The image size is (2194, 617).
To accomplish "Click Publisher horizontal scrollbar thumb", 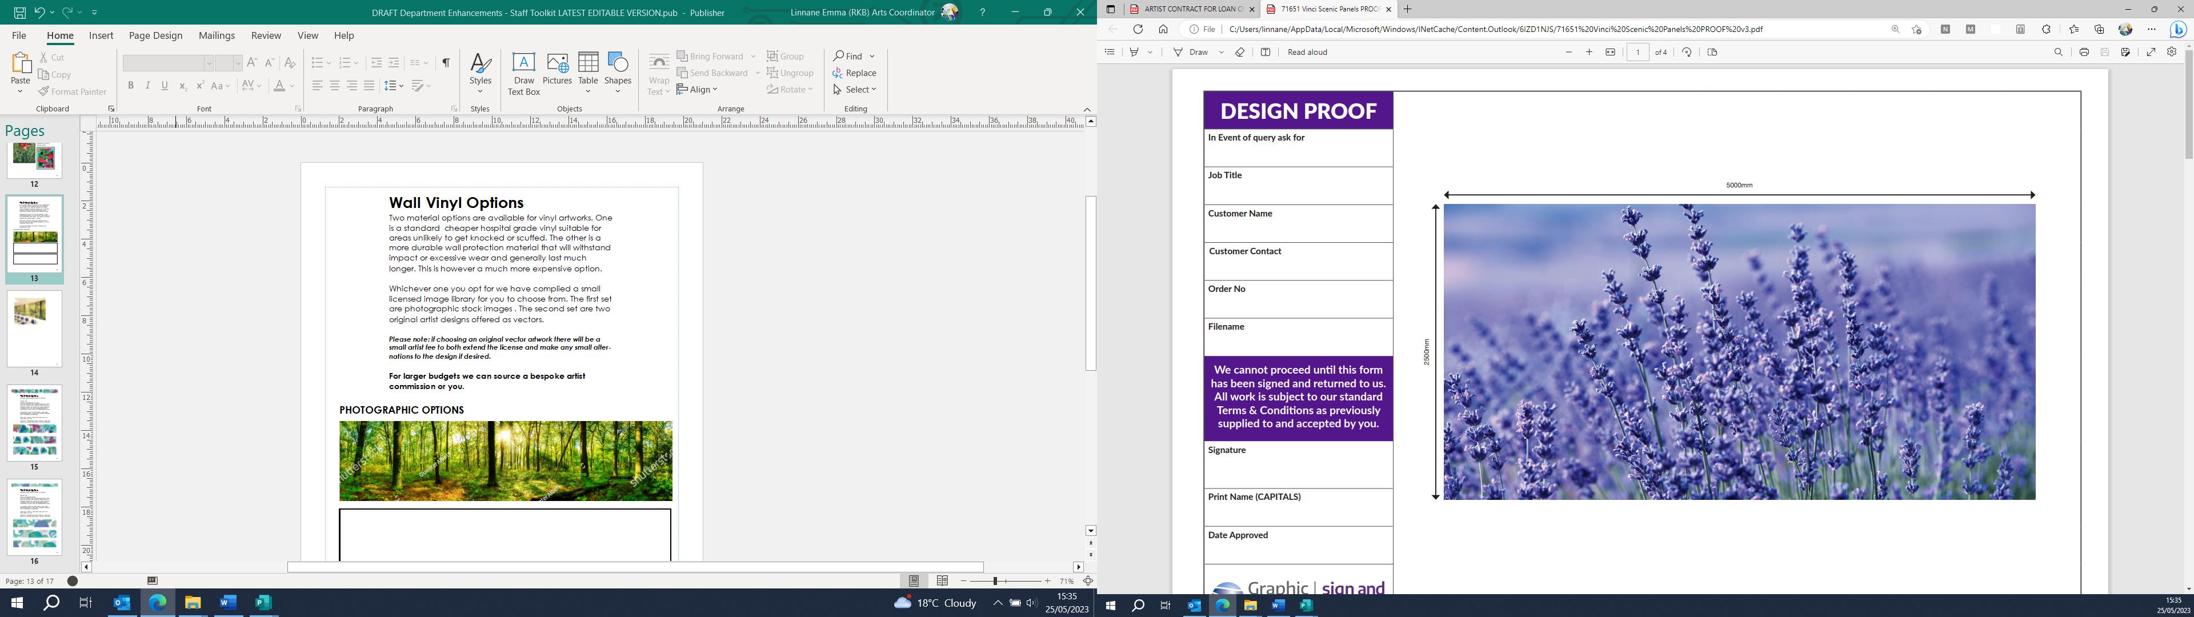I will (x=635, y=567).
